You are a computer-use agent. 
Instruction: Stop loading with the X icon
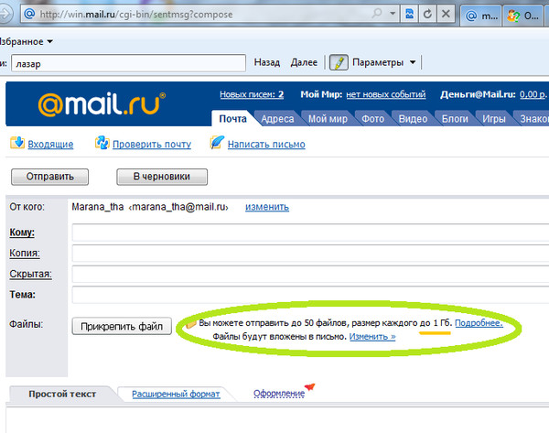(446, 14)
